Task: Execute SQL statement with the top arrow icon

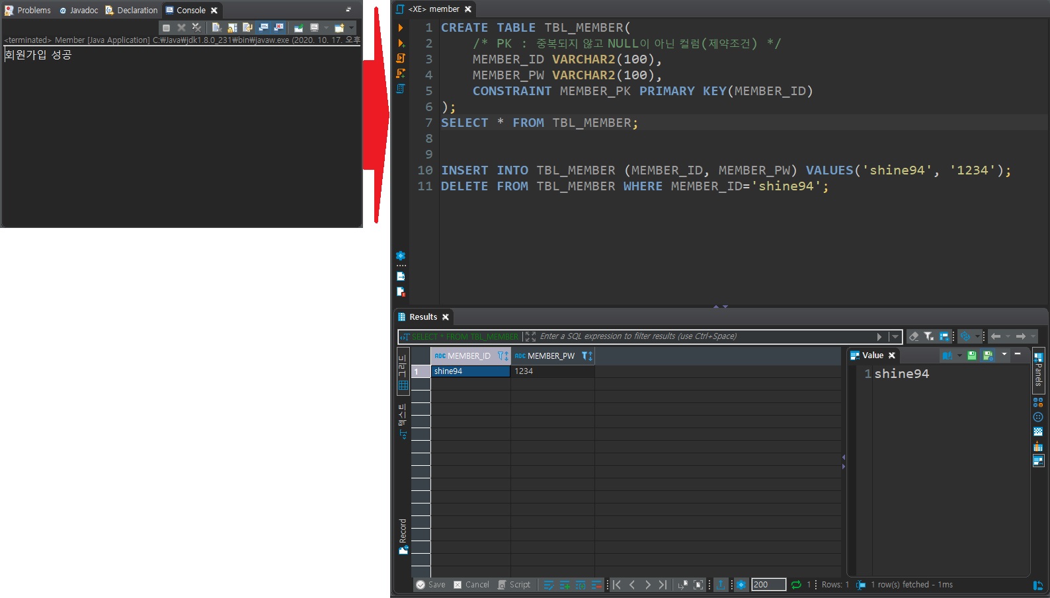Action: pyautogui.click(x=401, y=28)
